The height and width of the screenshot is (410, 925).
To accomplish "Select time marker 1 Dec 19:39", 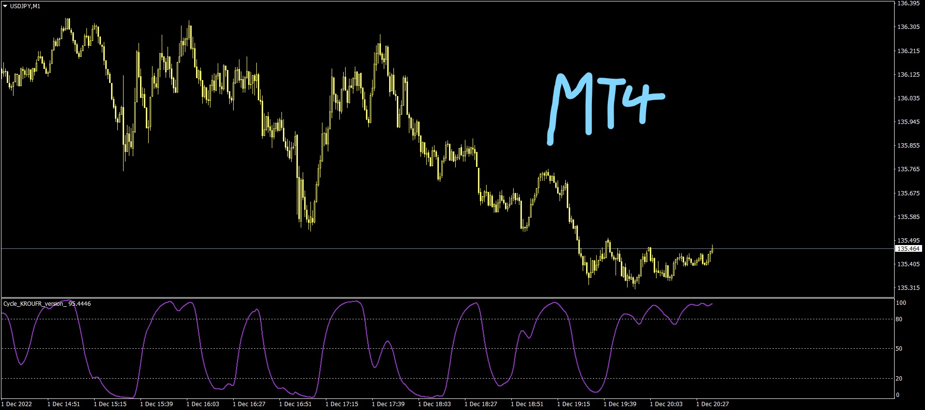I will click(620, 404).
